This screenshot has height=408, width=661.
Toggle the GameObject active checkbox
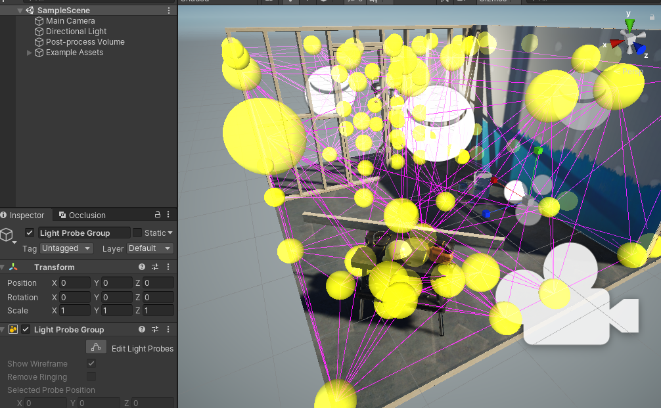pyautogui.click(x=30, y=233)
